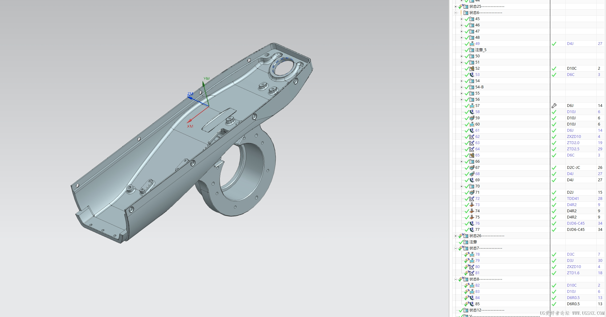
Task: Expand the 状态25 program group
Action: [x=456, y=7]
